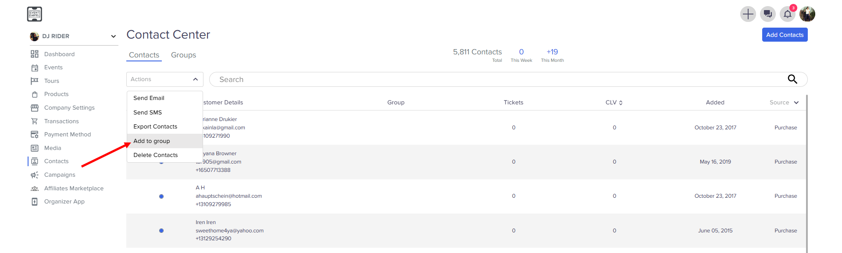Screen dimensions: 842x253
Task: Click email sweethome4ya@yahoo.com
Action: click(229, 231)
